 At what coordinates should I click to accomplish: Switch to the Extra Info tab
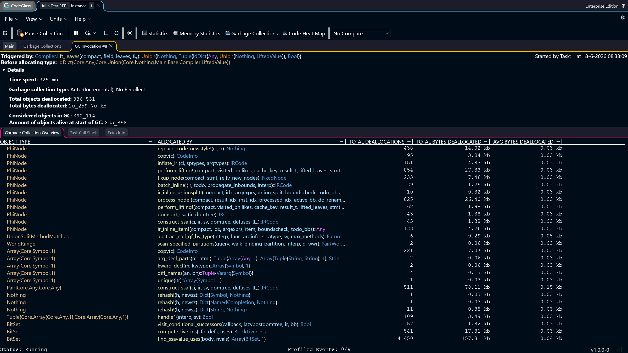pyautogui.click(x=116, y=133)
